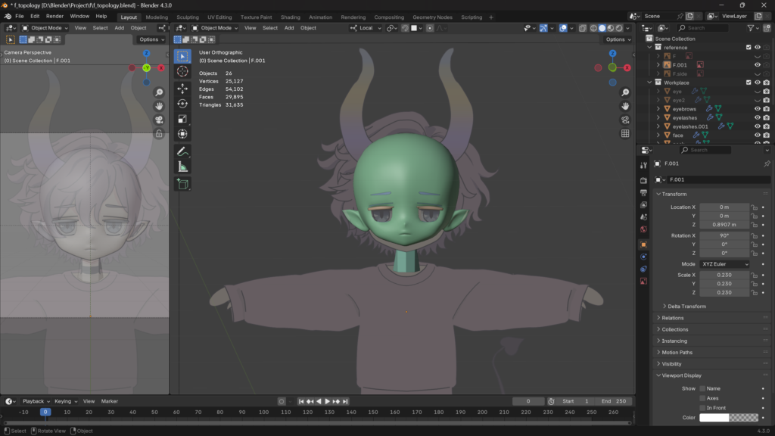Select the Scale tool

click(182, 119)
